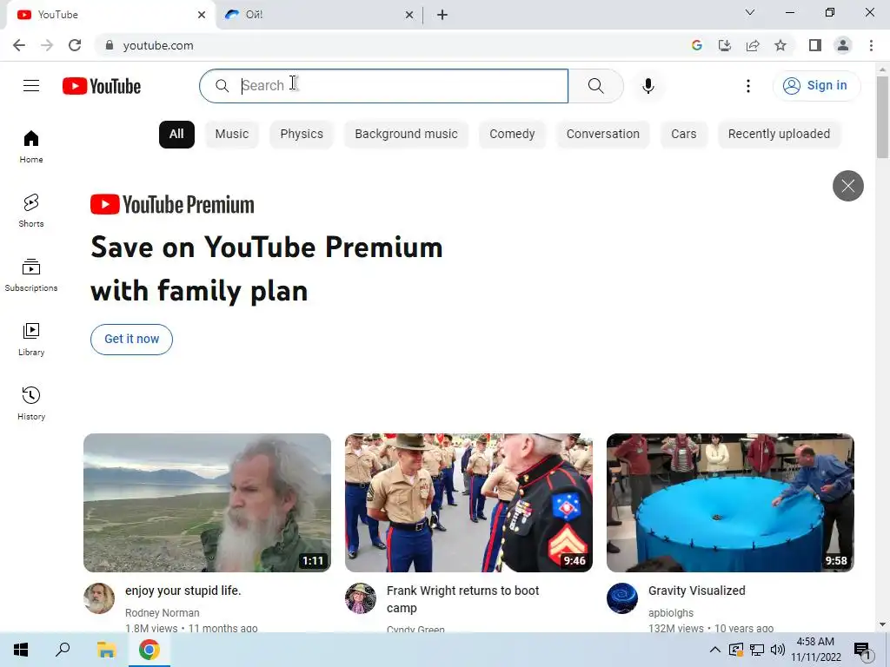This screenshot has width=890, height=667.
Task: Open Chrome three-dot menu
Action: 871,45
